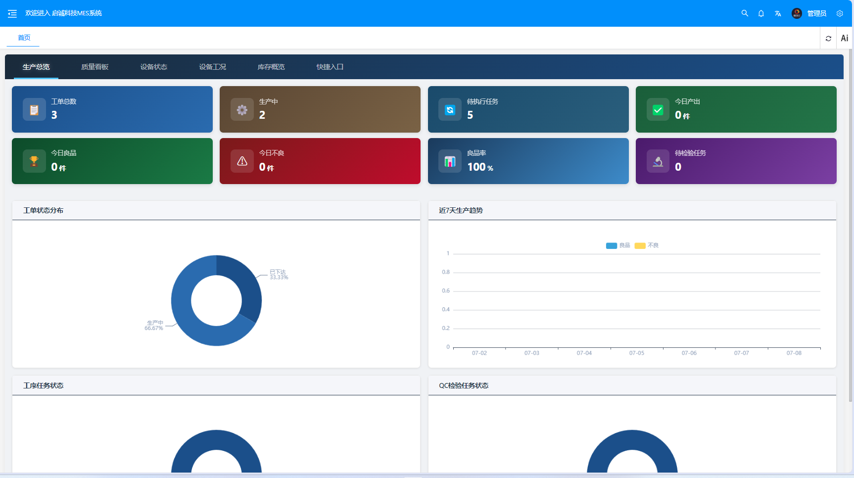
Task: Click the 100% 良品率 value
Action: [x=480, y=167]
